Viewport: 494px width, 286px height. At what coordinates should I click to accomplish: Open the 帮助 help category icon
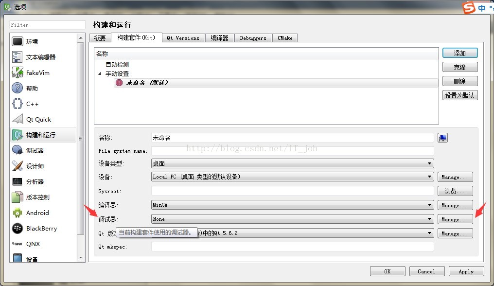tap(18, 88)
